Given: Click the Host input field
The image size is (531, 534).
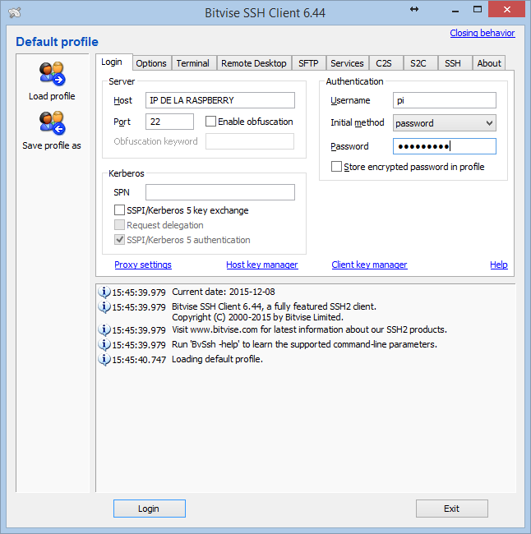Looking at the screenshot, I should (x=220, y=100).
